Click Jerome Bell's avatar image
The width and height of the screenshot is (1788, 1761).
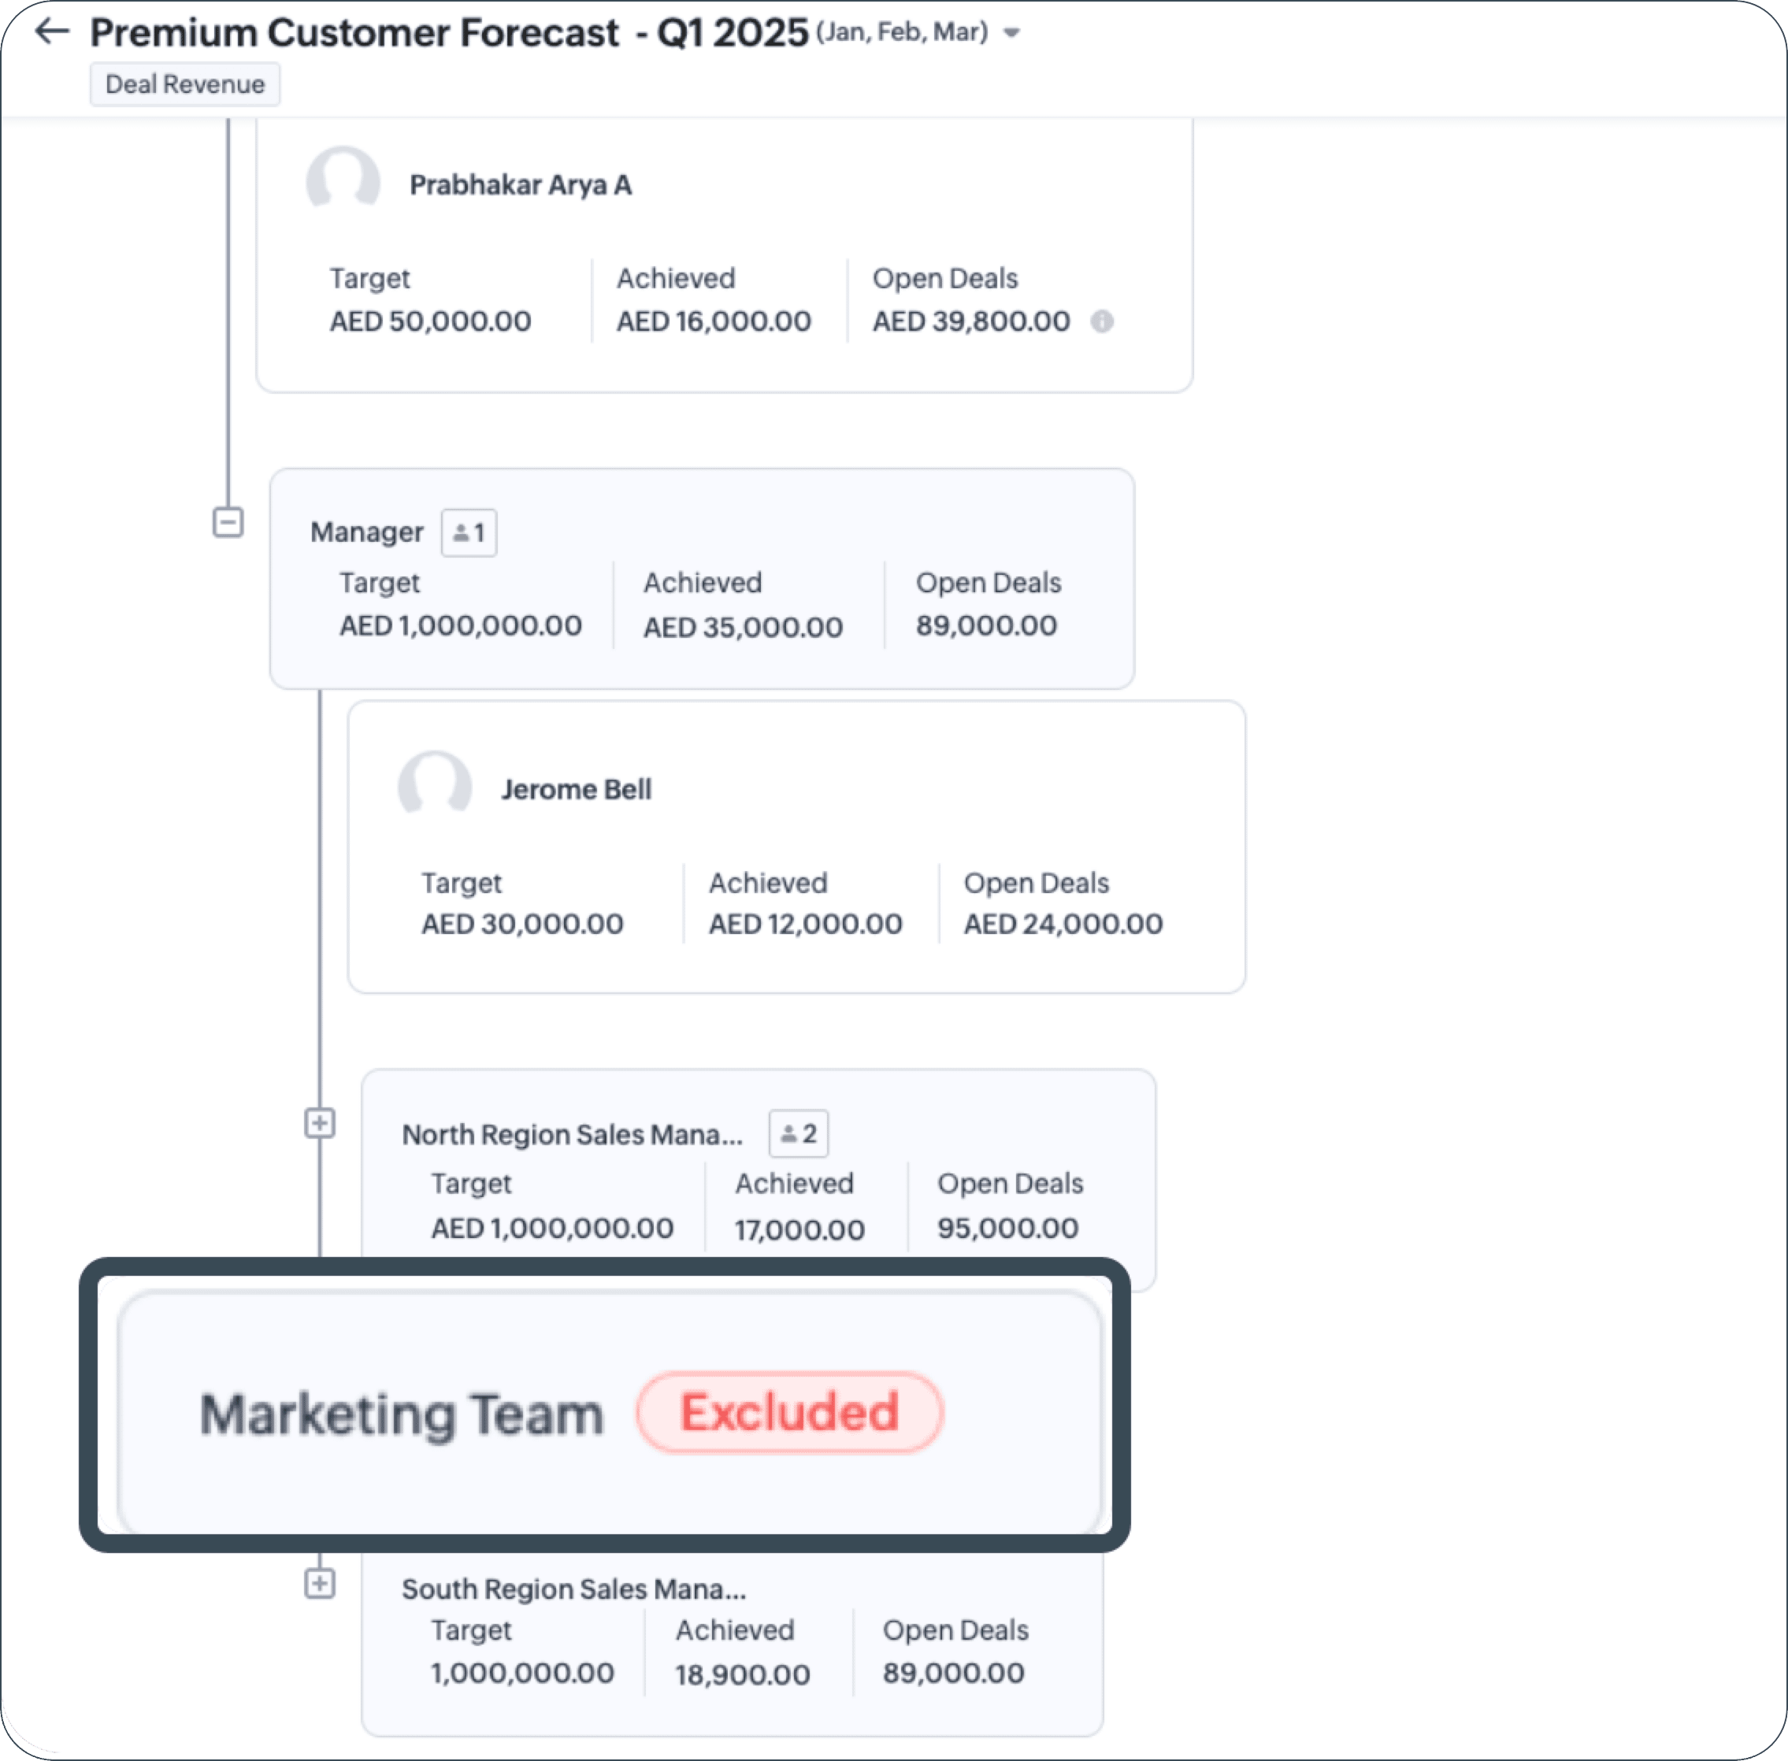coord(435,785)
